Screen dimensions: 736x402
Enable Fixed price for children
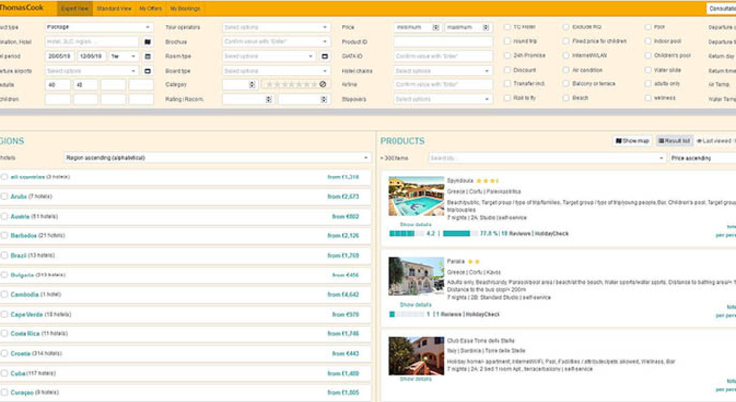pos(566,41)
